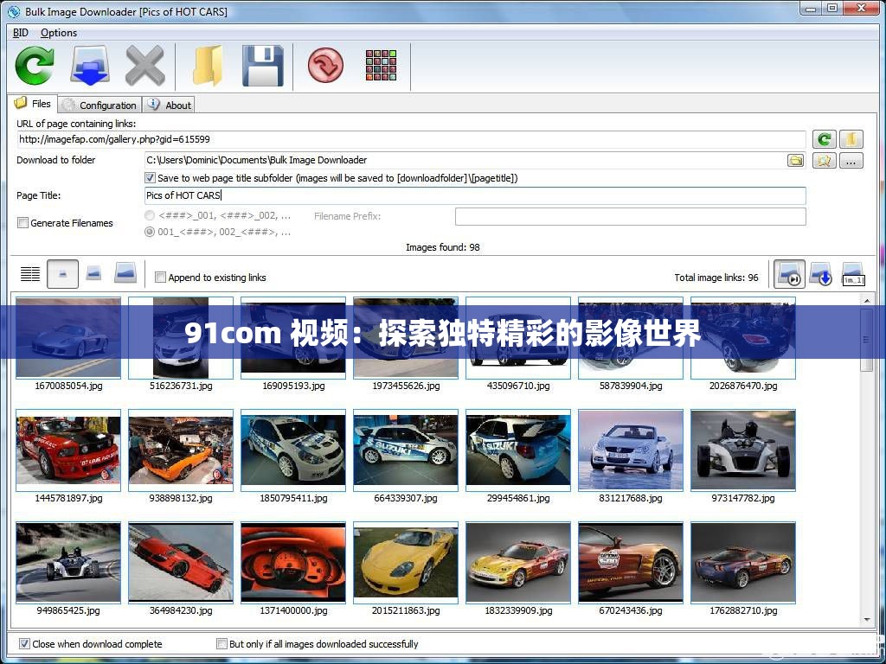Select thumbnail 299454861.jpg
This screenshot has height=664, width=886.
[x=517, y=450]
